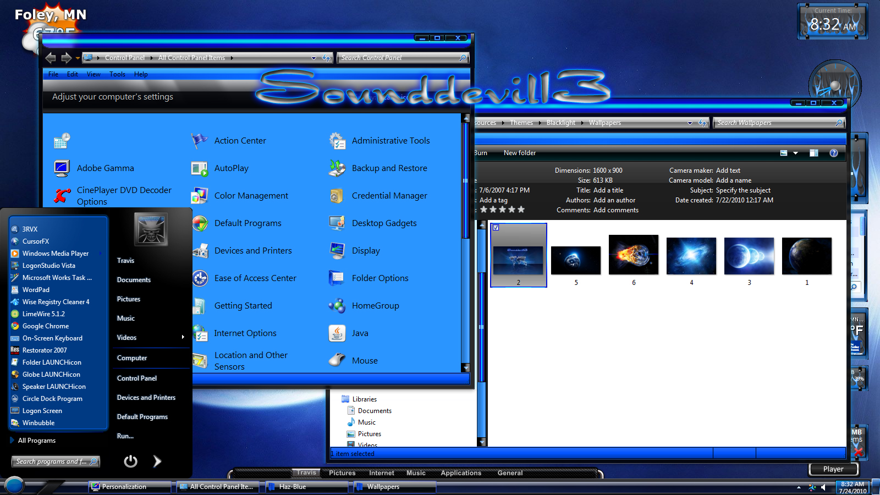Screen dimensions: 880x495
Task: Open Ease of Access Center icon
Action: pyautogui.click(x=200, y=278)
